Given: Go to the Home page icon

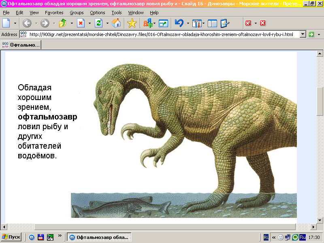Looking at the screenshot, I should tap(116, 23).
